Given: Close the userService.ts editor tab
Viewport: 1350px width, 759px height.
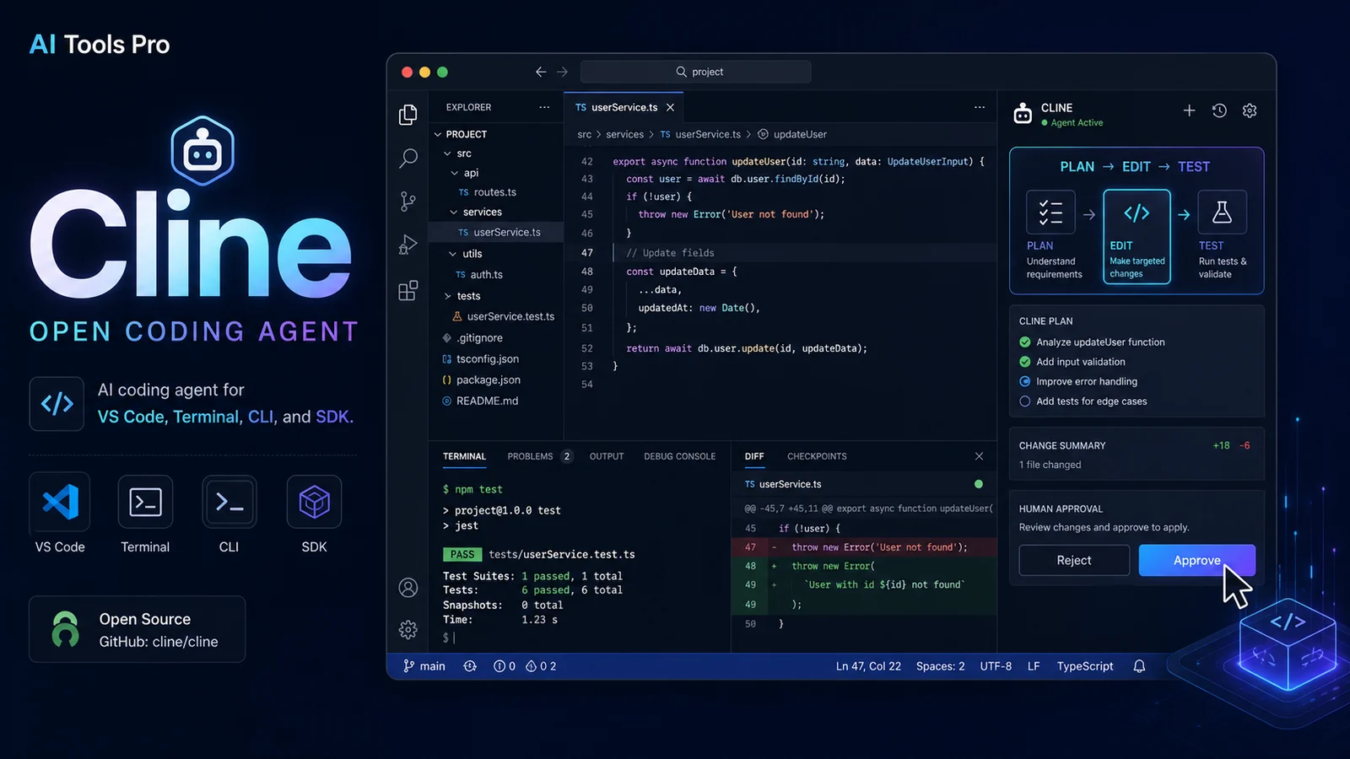Looking at the screenshot, I should click(670, 107).
